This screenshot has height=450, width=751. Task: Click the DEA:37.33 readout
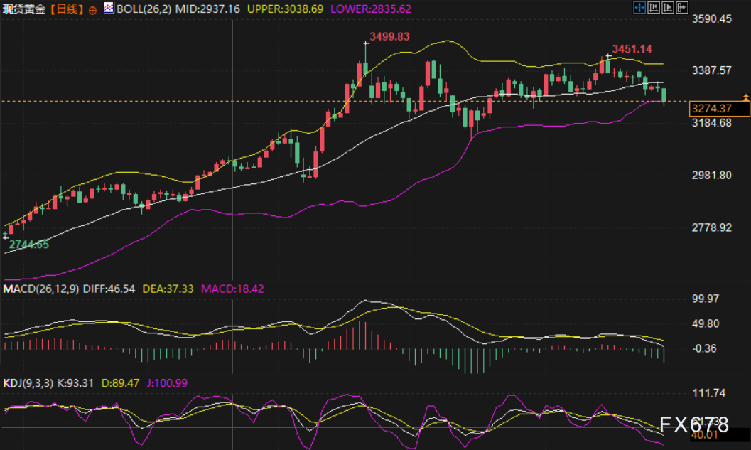[168, 289]
